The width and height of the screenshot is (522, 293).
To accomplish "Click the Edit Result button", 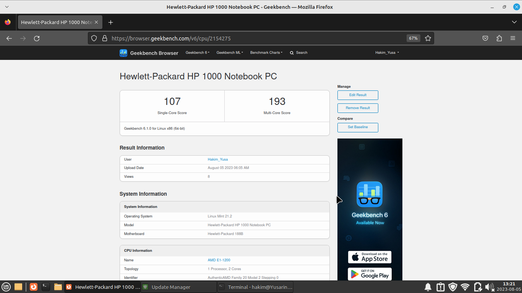I will click(x=358, y=95).
